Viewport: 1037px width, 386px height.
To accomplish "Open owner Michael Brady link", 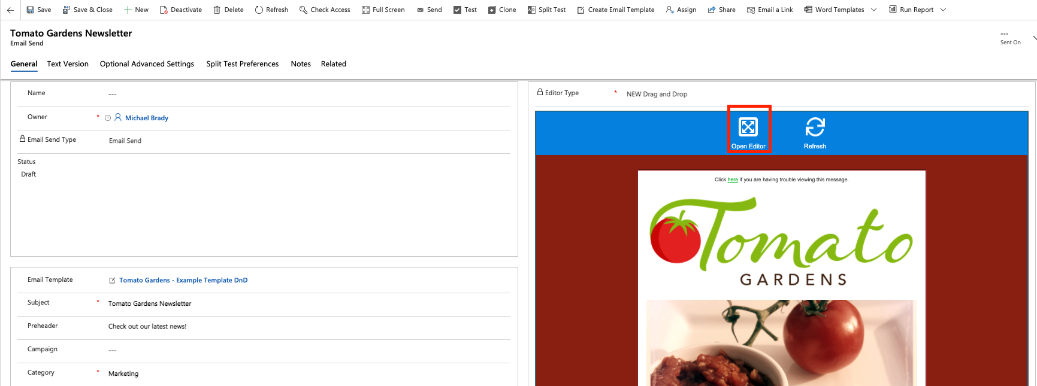I will click(147, 118).
